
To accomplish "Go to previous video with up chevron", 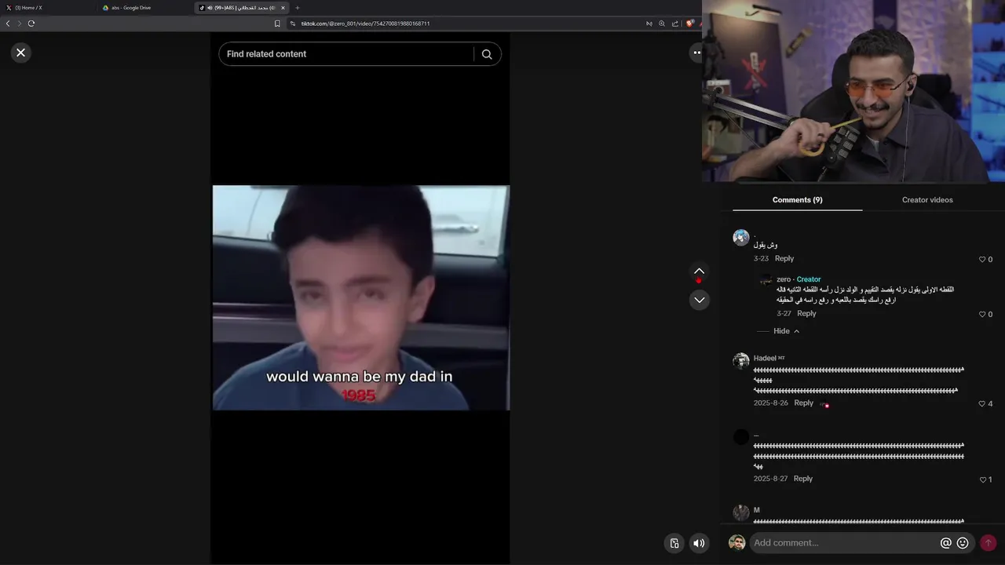I will click(x=699, y=272).
